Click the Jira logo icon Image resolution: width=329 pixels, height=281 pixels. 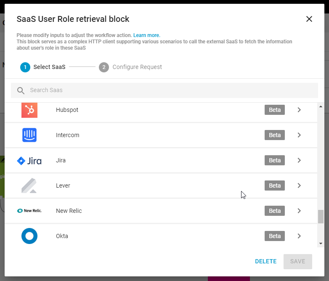point(29,161)
